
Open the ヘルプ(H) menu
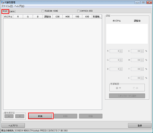point(19,6)
